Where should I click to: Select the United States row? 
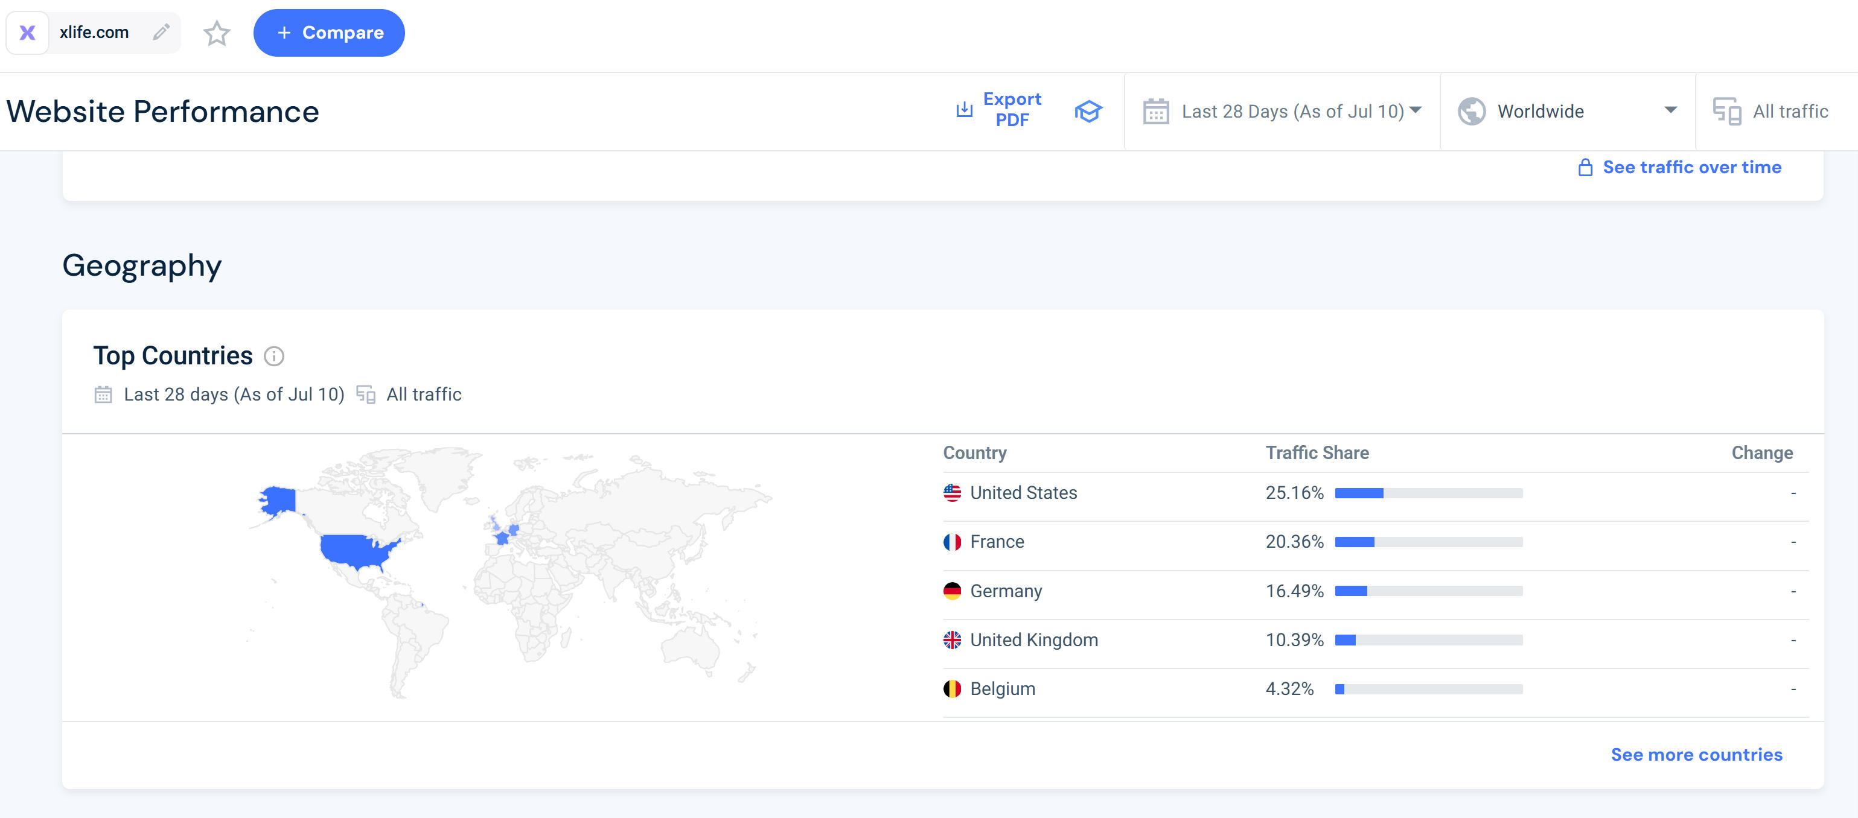coord(1023,493)
